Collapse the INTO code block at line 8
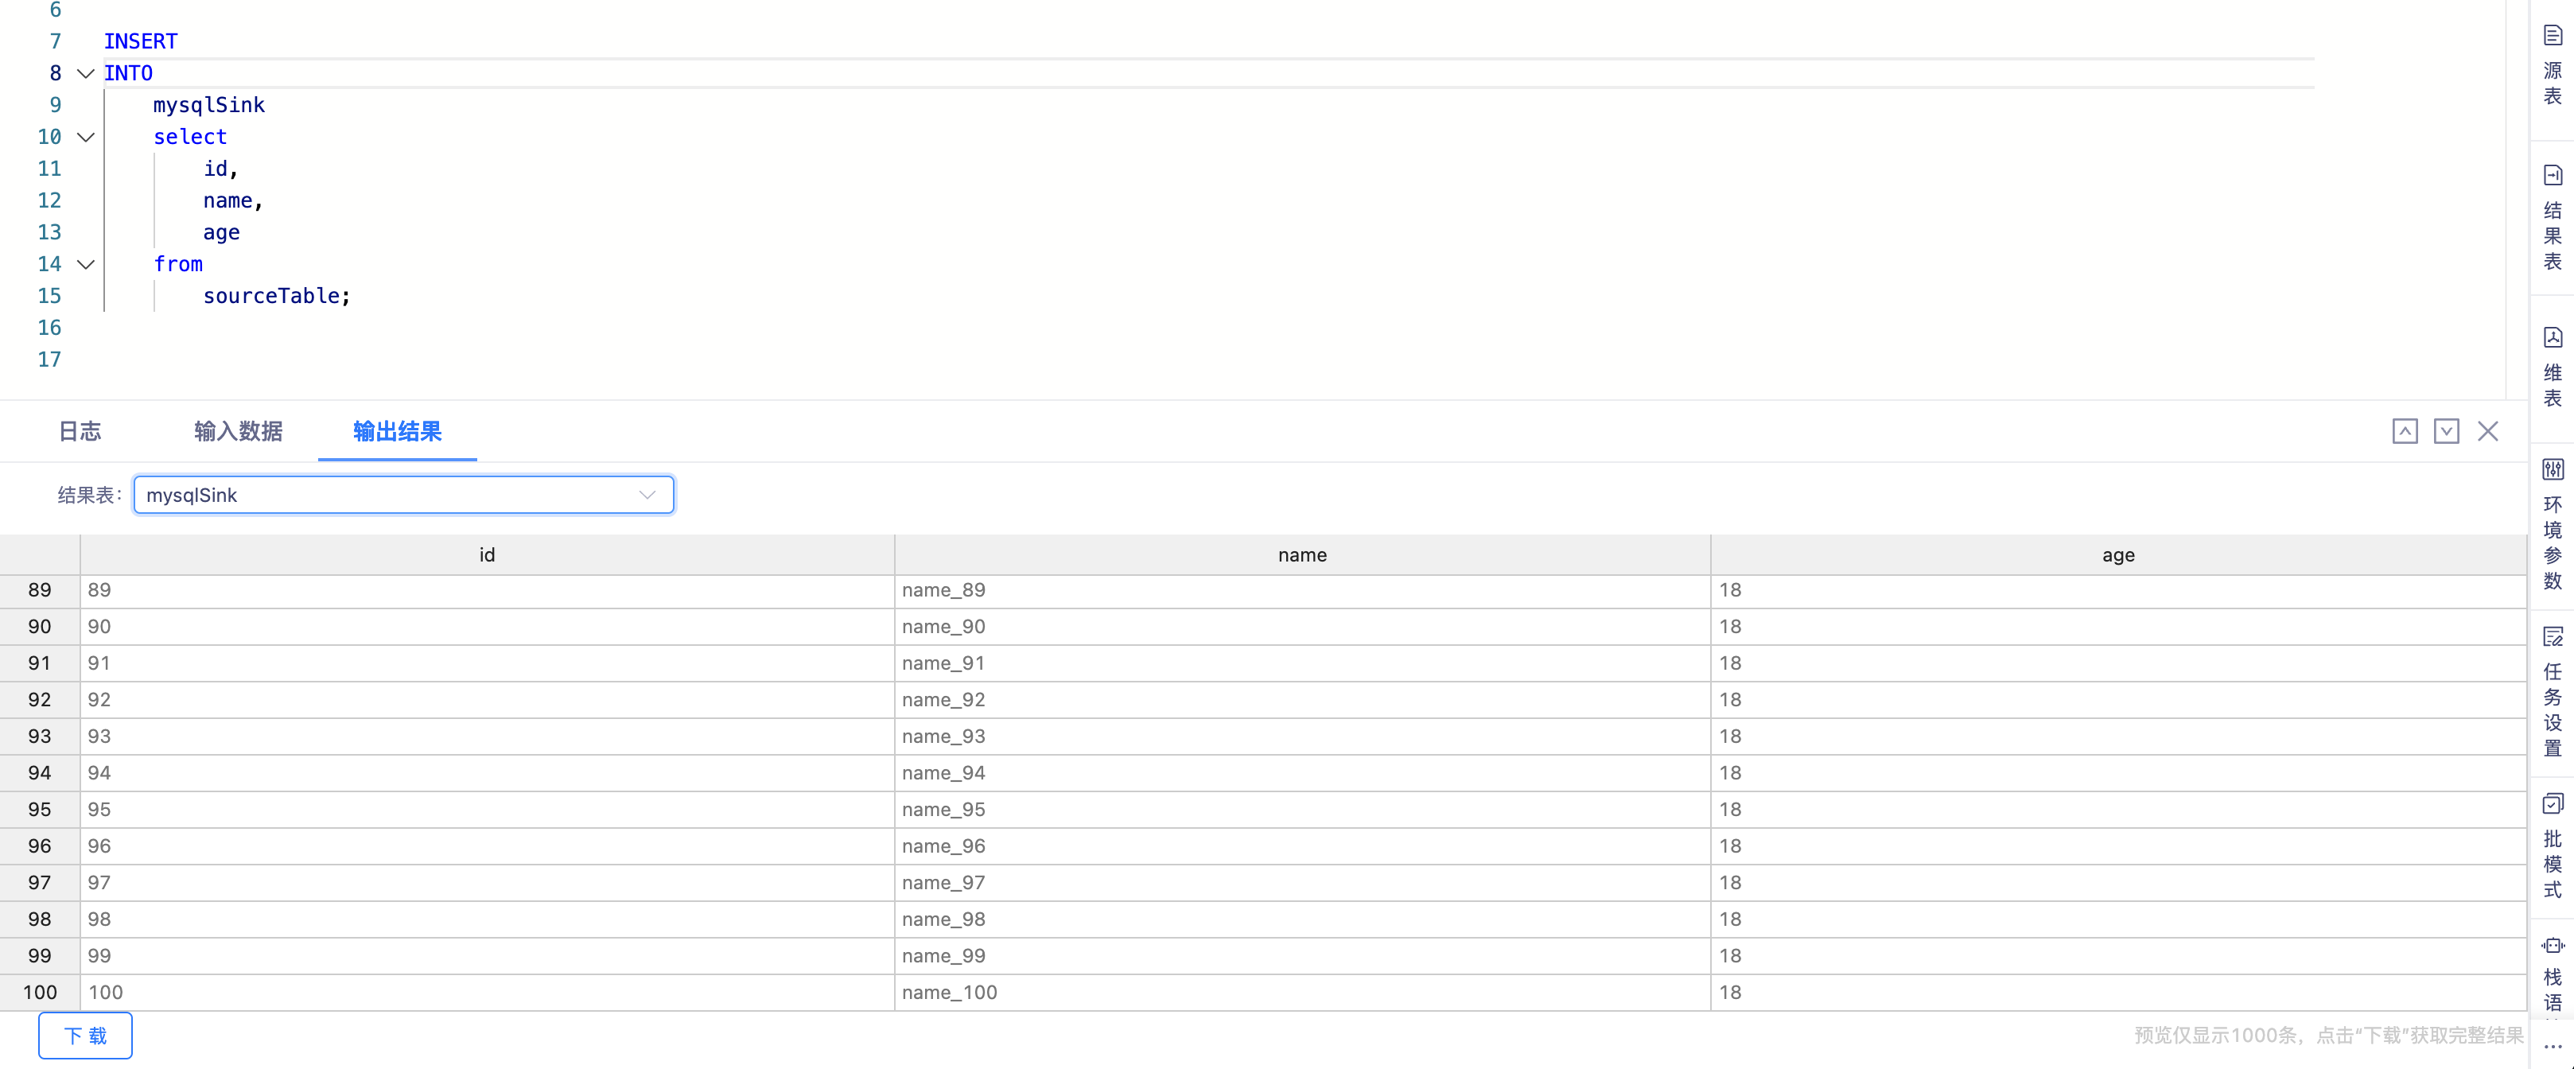This screenshot has height=1069, width=2574. [86, 74]
